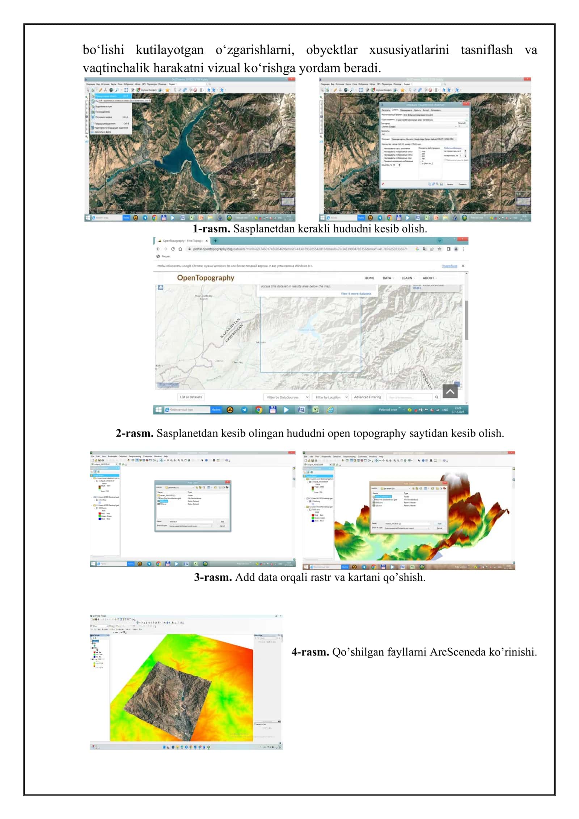The image size is (579, 819).
Task: Open the Bookmarks menu in the terrain ArcScene window
Action: coord(326,457)
